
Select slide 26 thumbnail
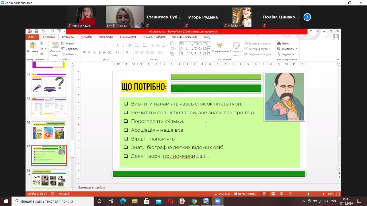pos(49,131)
